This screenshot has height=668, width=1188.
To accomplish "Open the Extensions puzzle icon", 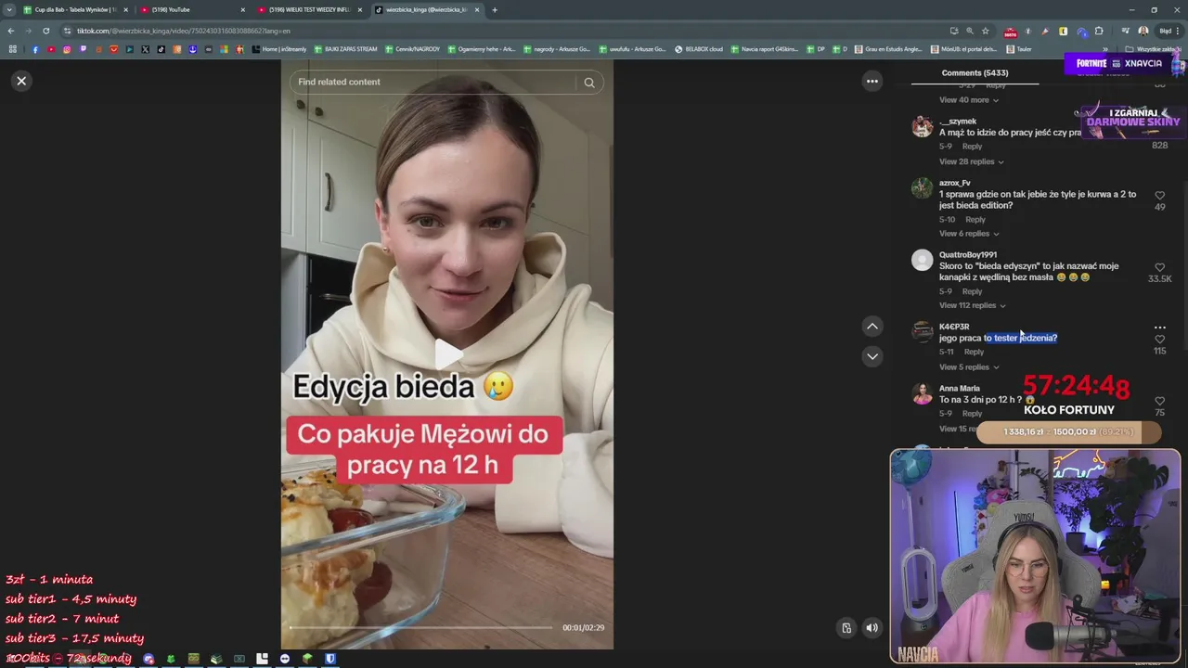I will [1099, 31].
